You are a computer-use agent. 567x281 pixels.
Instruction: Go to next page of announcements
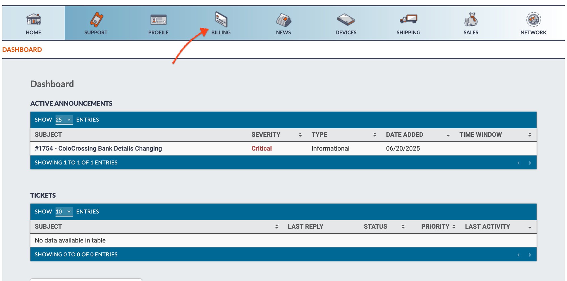(x=530, y=163)
